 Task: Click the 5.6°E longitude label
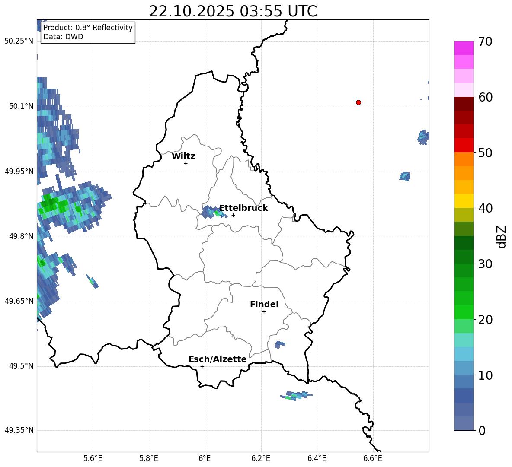(x=93, y=458)
